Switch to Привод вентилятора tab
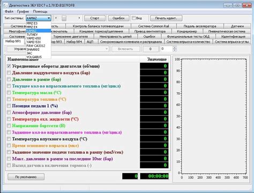254x193 pixels. [x=150, y=32]
